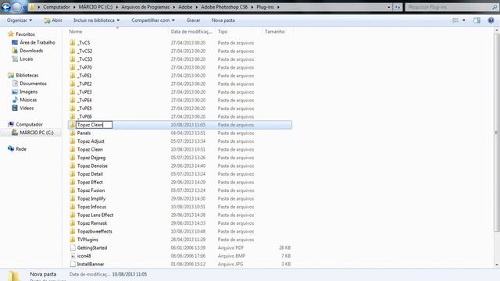Select the Topaz Implify folder icon
This screenshot has width=500, height=281.
pos(73,198)
